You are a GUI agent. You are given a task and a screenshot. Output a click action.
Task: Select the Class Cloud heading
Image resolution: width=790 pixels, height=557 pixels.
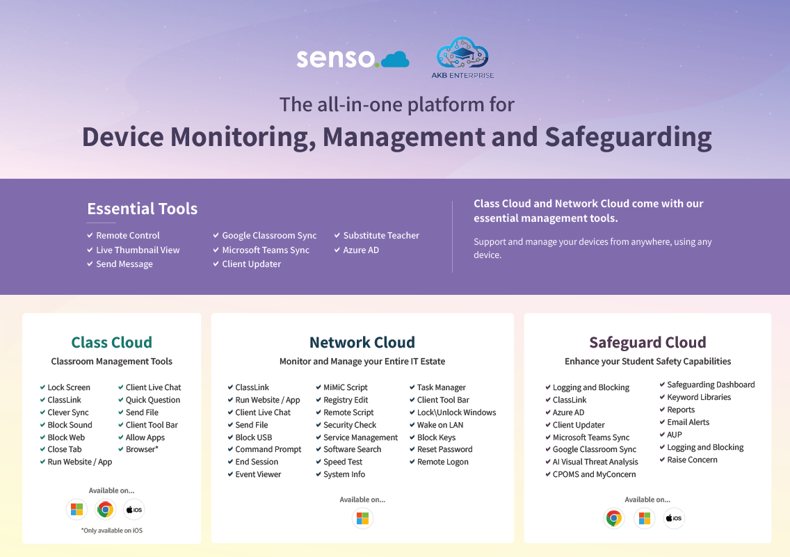coord(111,342)
